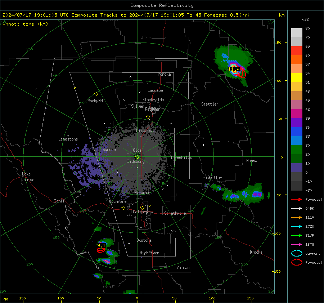Screen dimensions: 324x303
Task: Click the Airdrie town label
Action: click(x=142, y=192)
